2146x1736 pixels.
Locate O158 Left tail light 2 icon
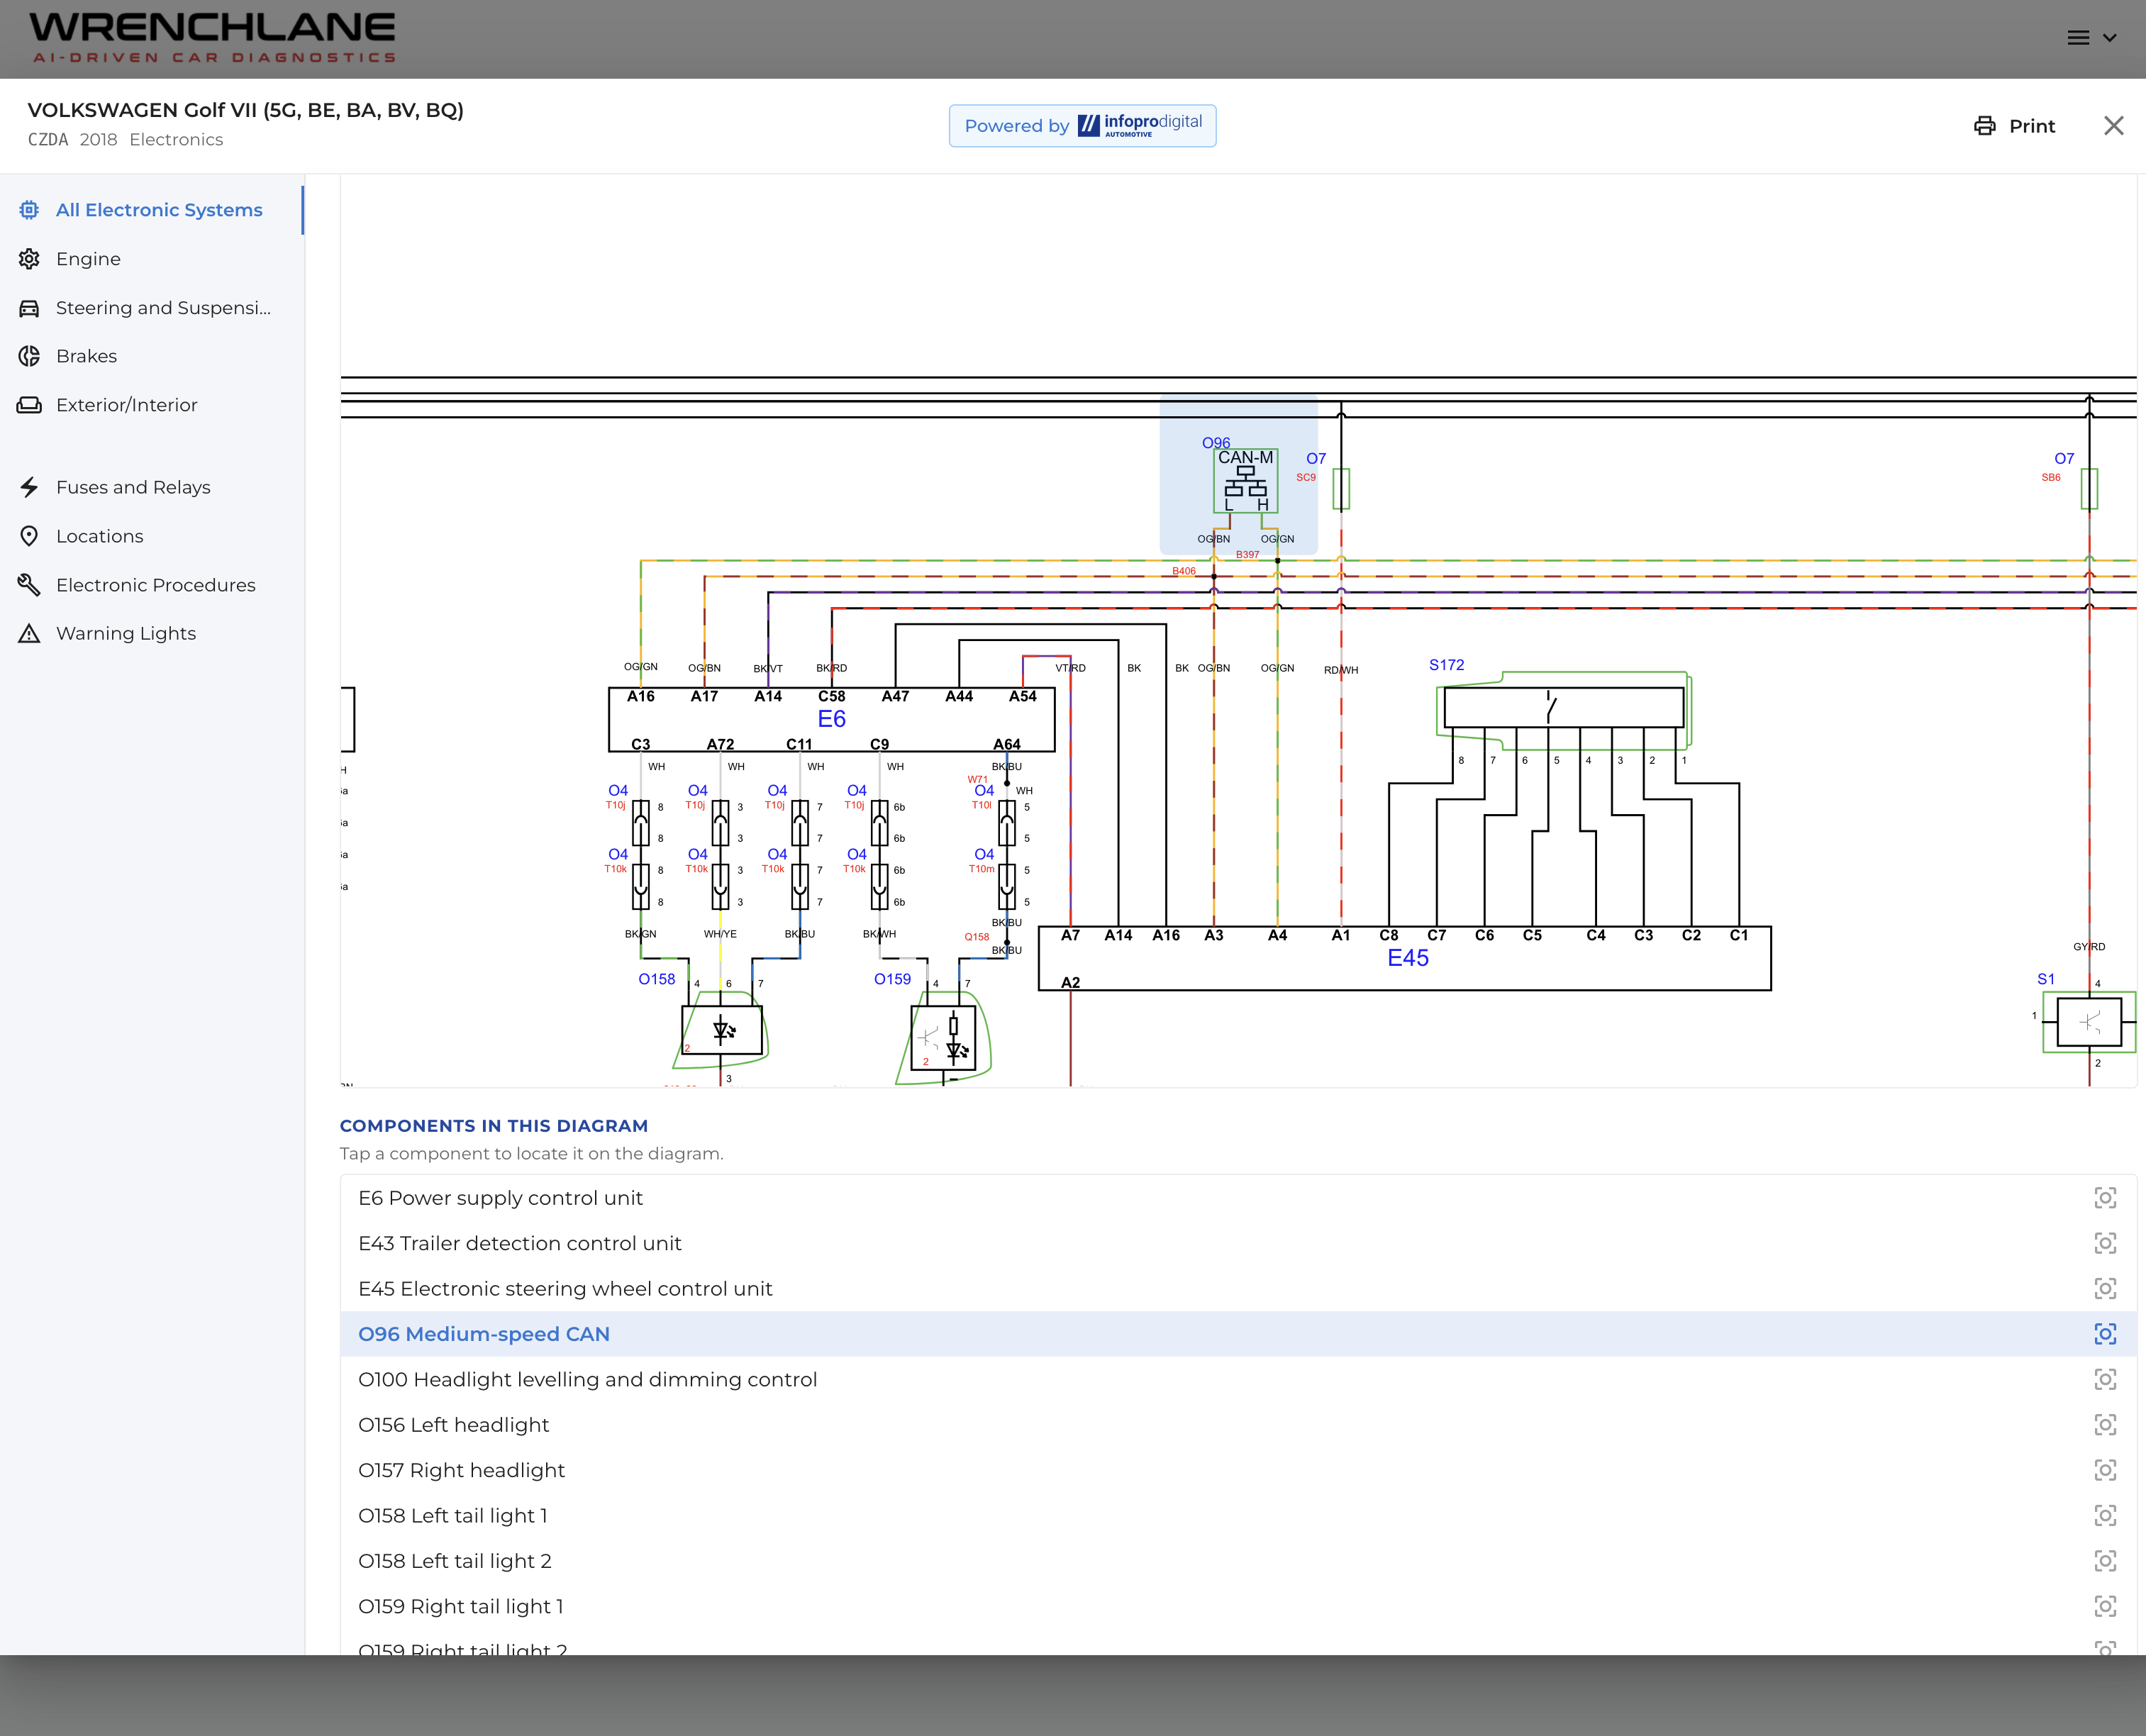[2105, 1561]
